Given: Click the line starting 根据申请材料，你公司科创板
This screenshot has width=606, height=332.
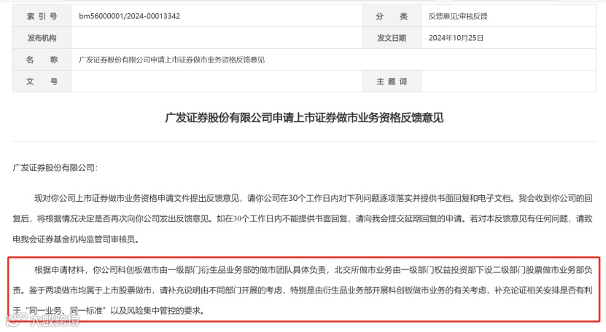Looking at the screenshot, I should (314, 270).
